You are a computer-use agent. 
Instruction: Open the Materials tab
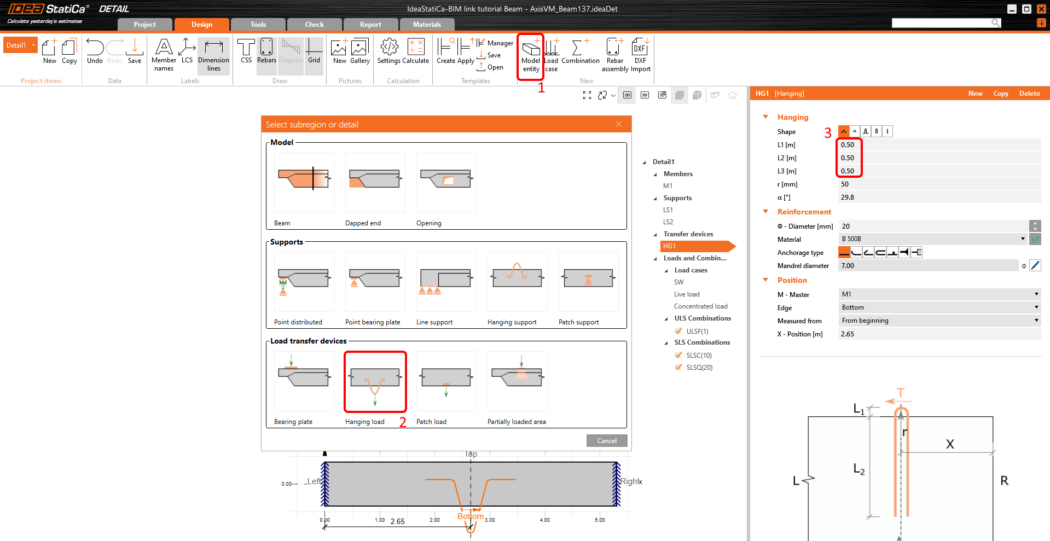pos(427,25)
